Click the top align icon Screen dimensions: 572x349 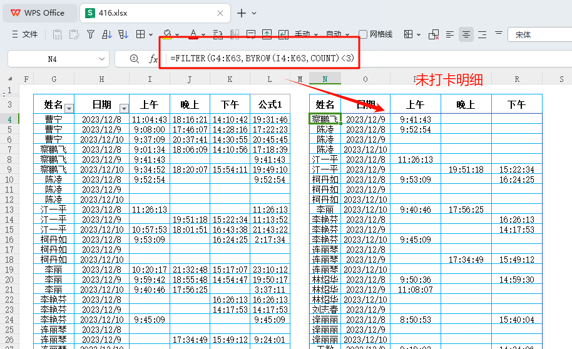pos(499,34)
